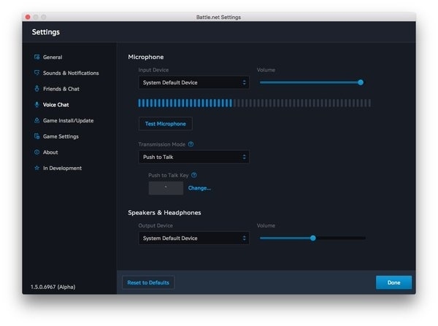Select the Voice Chat section
438x326 pixels.
[x=55, y=105]
